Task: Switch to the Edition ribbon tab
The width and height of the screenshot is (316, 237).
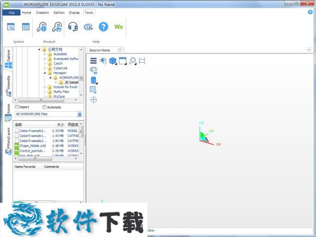Action: pyautogui.click(x=59, y=13)
